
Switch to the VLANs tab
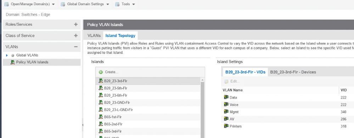(94, 36)
